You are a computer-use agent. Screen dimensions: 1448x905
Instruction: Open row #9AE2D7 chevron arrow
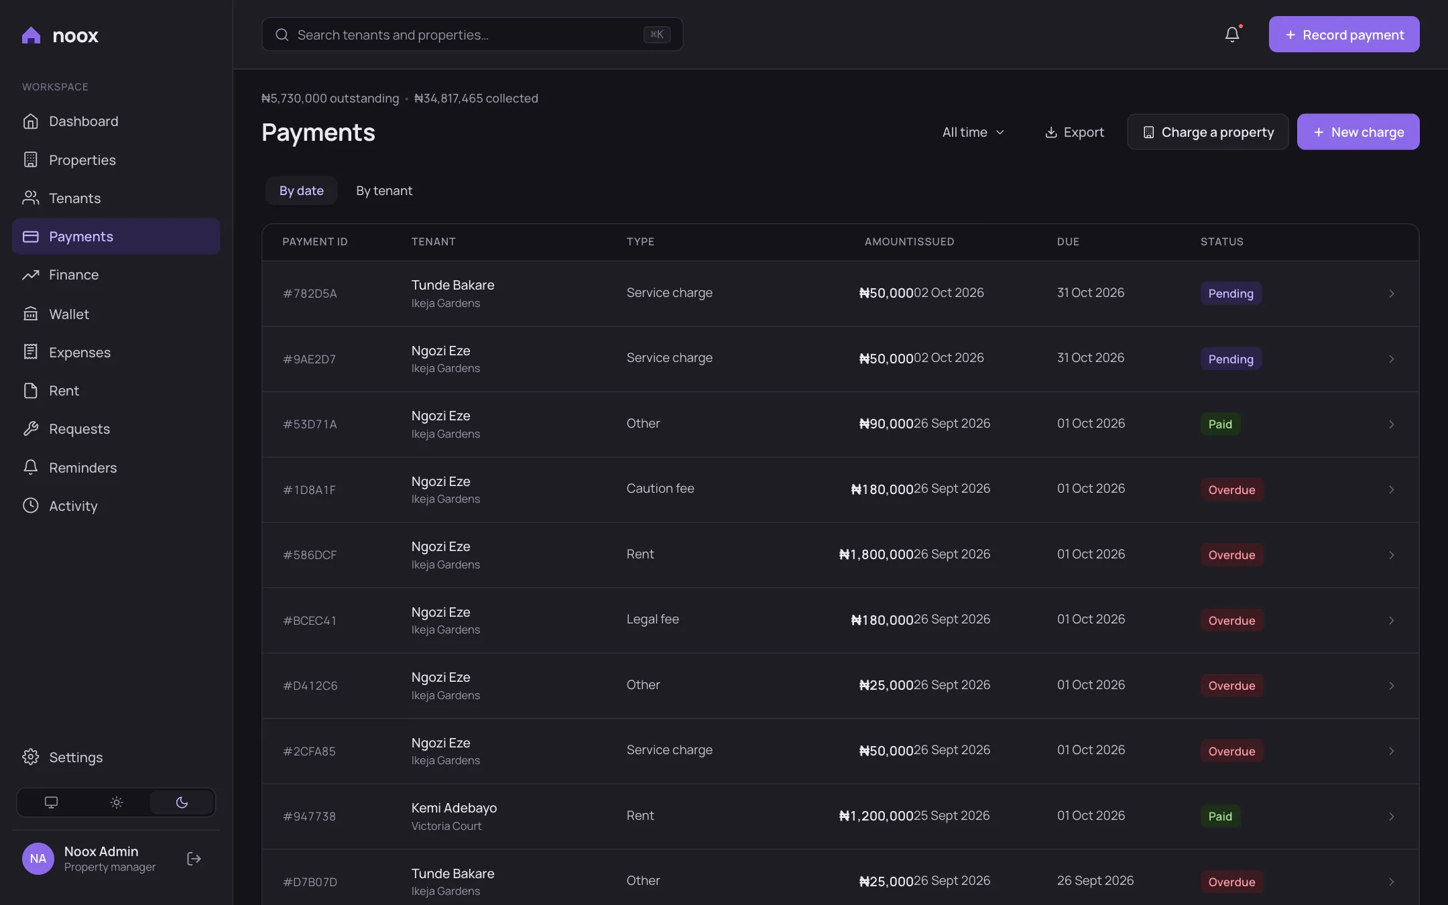1392,359
